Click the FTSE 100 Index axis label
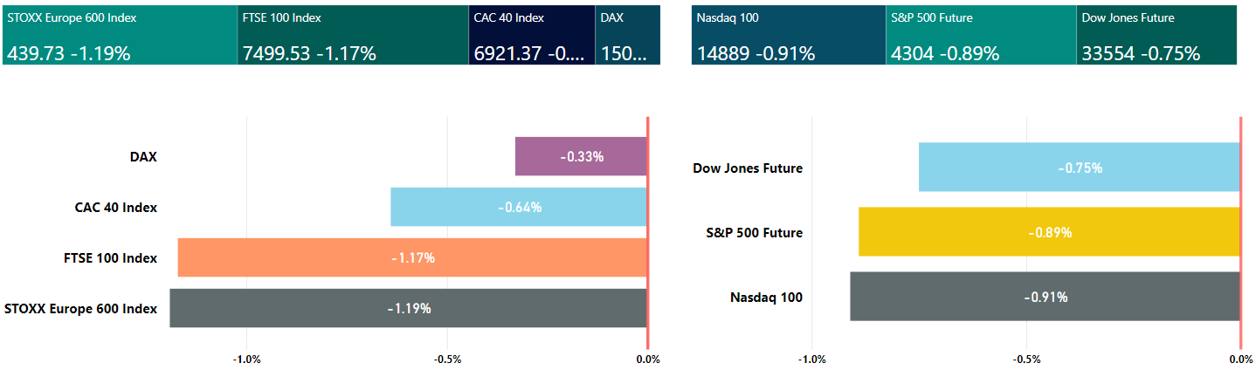The width and height of the screenshot is (1256, 370). 109,258
